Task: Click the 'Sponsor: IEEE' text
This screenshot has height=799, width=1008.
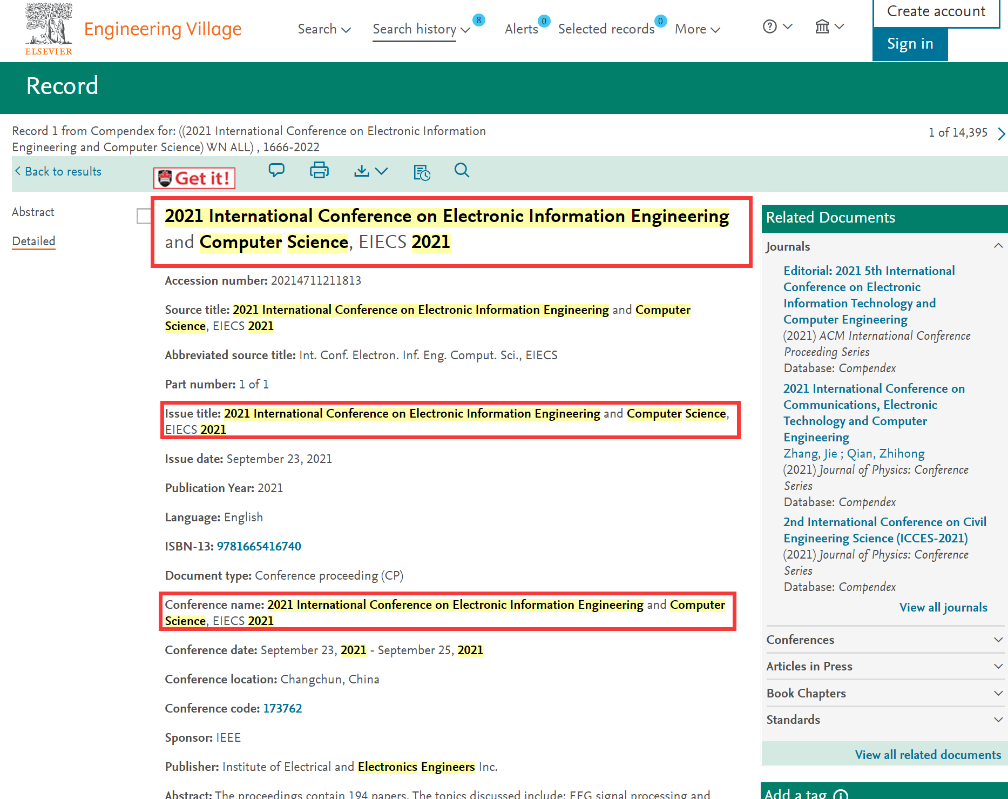Action: (x=203, y=737)
